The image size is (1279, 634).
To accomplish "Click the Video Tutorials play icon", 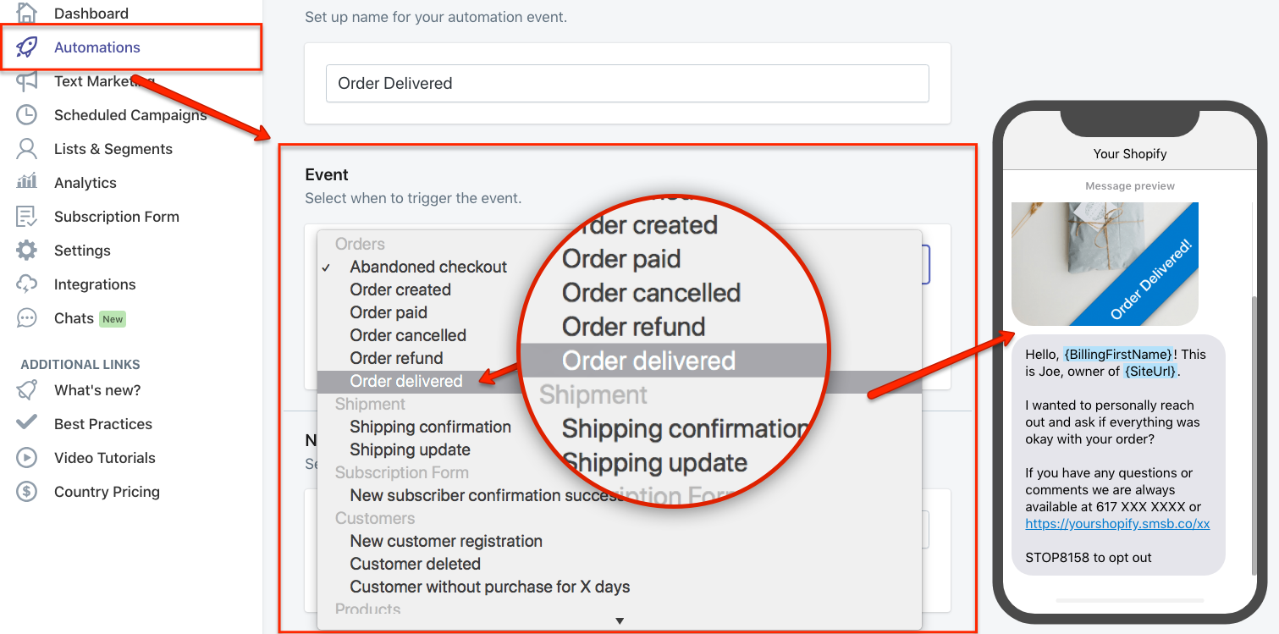I will 28,457.
